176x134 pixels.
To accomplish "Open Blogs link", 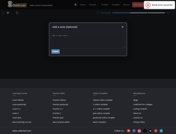I will tap(136, 100).
